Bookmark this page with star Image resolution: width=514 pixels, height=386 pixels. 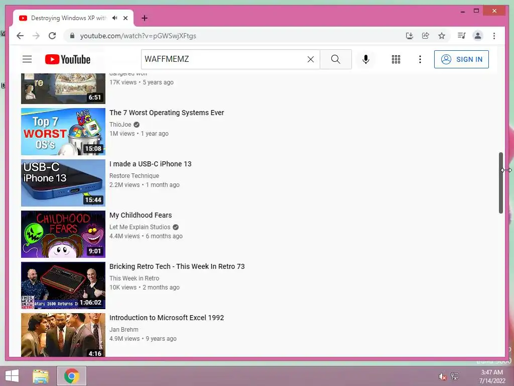click(x=442, y=36)
